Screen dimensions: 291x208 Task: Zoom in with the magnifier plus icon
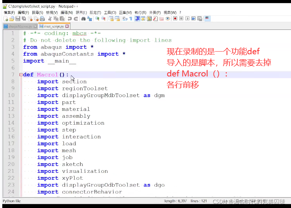97,19
